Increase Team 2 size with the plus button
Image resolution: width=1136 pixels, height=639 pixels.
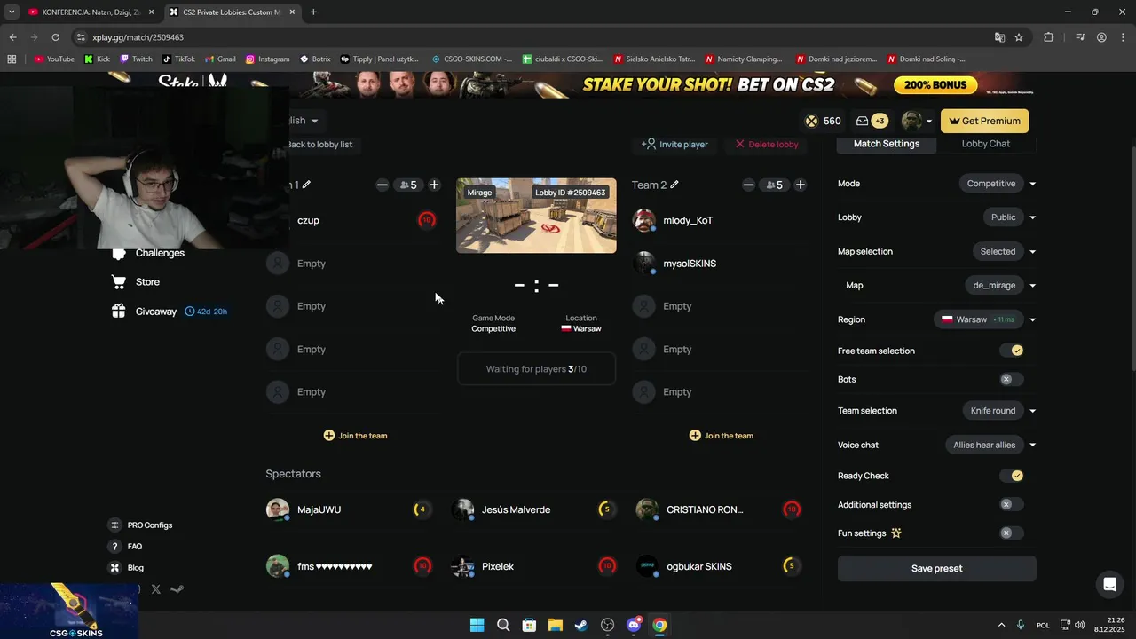(x=801, y=185)
